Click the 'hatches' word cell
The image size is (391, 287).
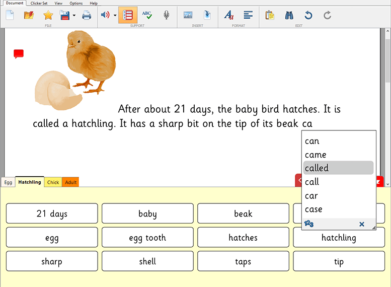point(243,238)
